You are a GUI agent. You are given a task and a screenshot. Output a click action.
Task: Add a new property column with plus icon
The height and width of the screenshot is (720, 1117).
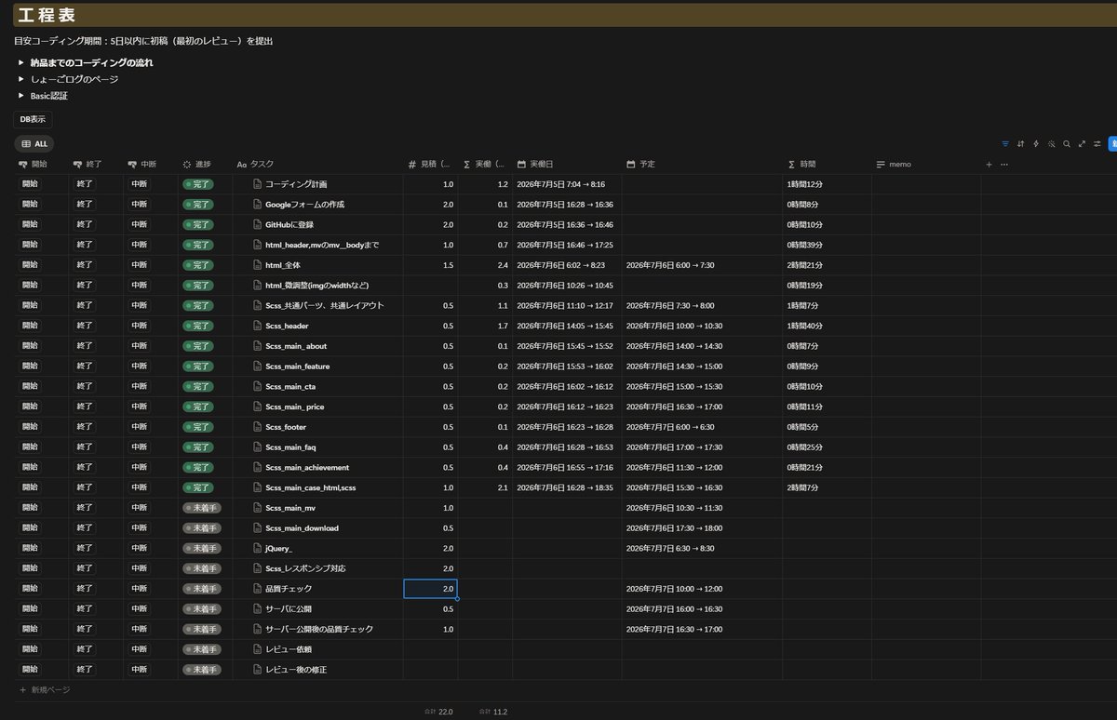[989, 164]
